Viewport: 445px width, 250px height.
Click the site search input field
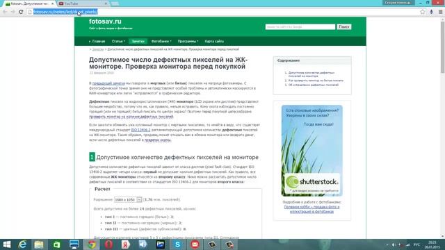(300, 26)
